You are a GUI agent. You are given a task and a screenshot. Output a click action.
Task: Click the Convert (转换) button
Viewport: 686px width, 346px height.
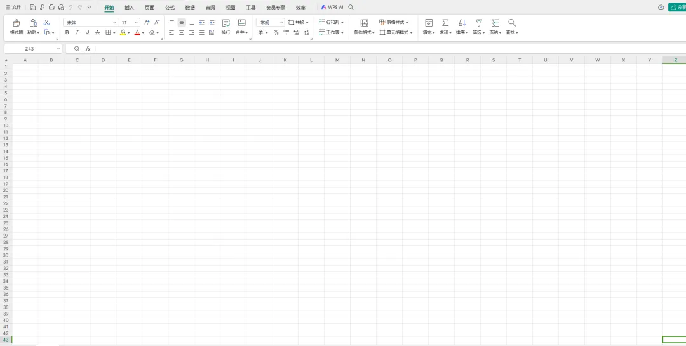point(298,22)
